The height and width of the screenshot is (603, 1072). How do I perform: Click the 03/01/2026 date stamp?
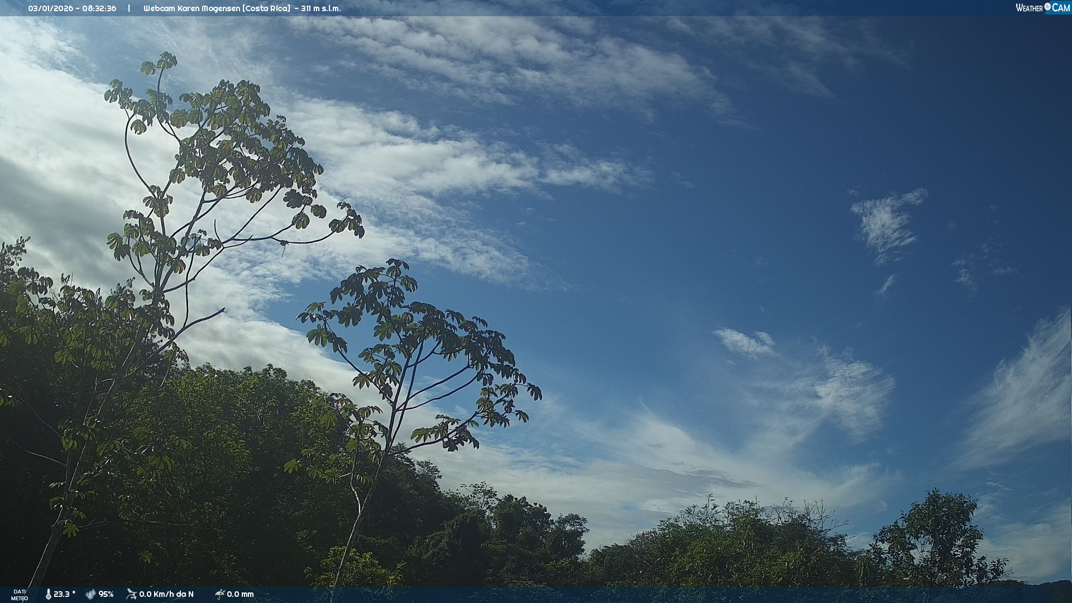point(50,8)
